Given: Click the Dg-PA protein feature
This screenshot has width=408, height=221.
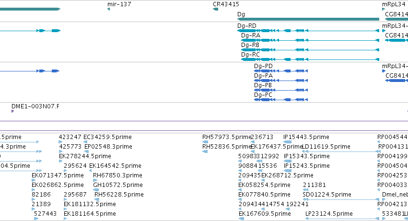Looking at the screenshot, I should click(281, 81).
